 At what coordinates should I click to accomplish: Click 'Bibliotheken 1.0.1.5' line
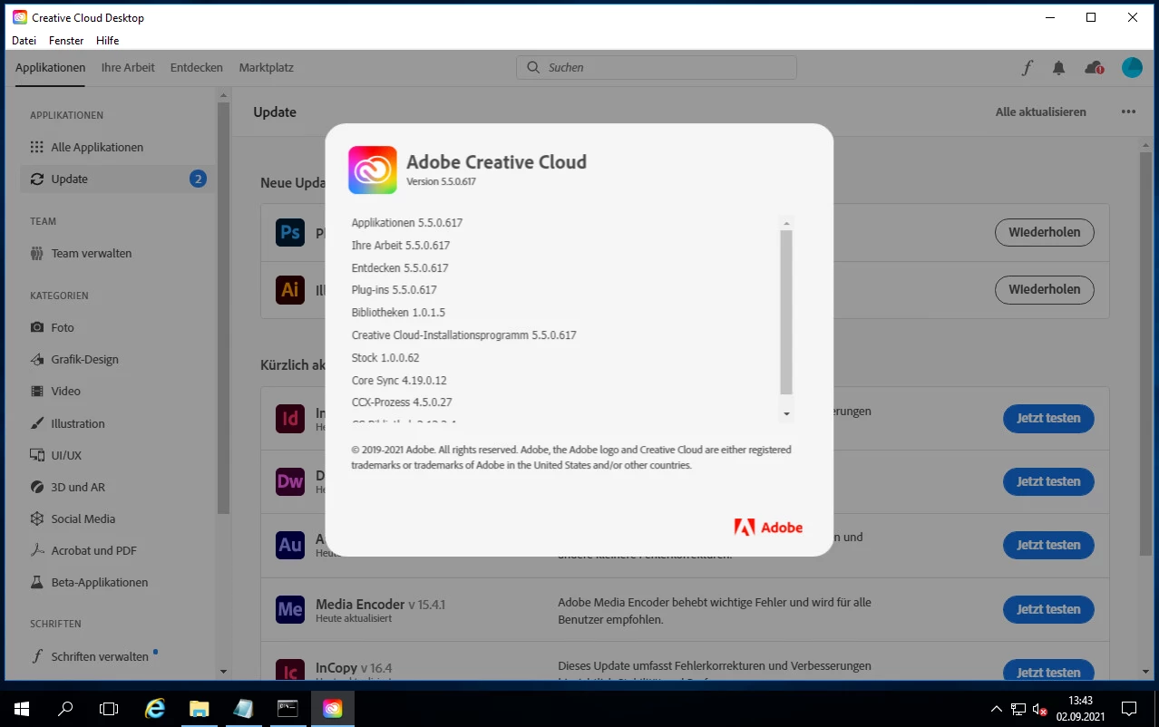tap(398, 313)
